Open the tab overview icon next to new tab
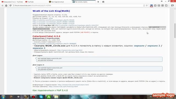The height and width of the screenshot is (99, 176). tap(103, 2)
